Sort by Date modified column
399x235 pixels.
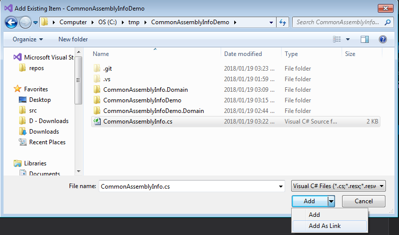coord(243,54)
